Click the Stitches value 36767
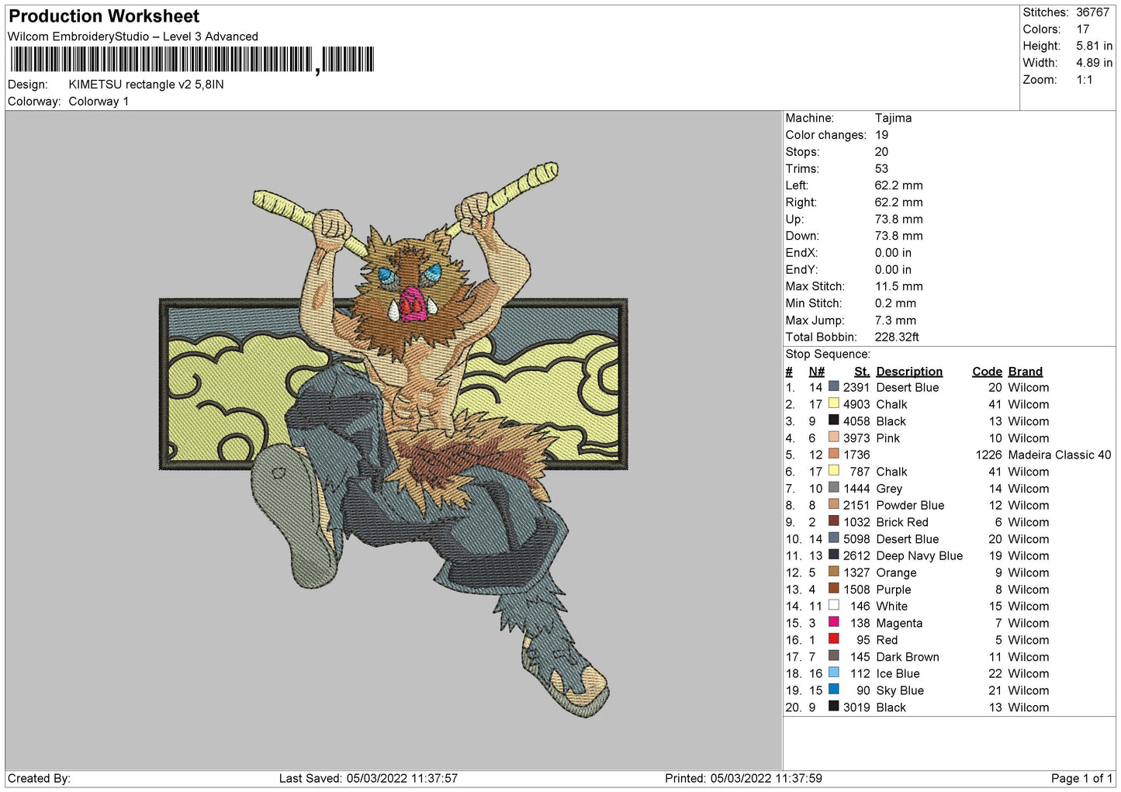1121x792 pixels. (1093, 12)
